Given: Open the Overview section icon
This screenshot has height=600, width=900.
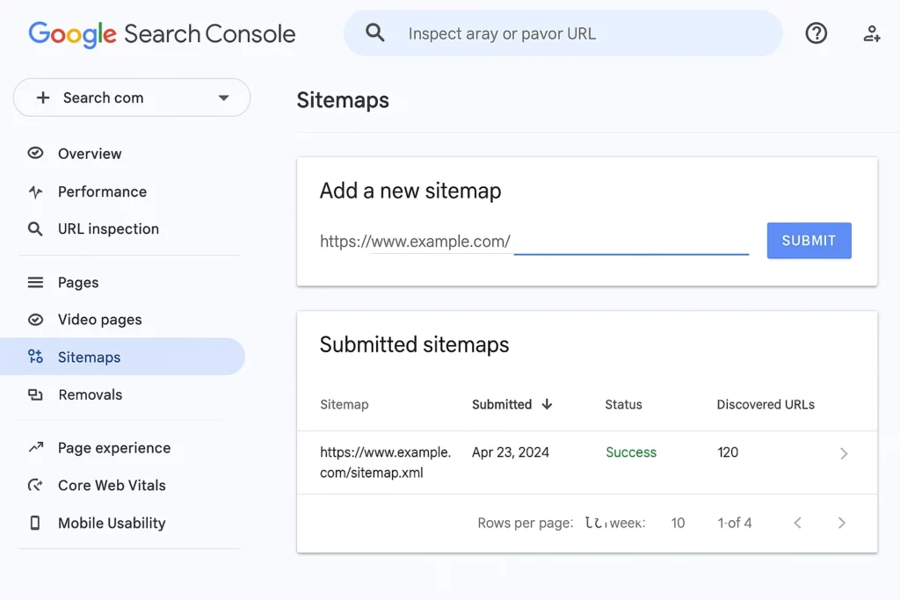Looking at the screenshot, I should click(x=35, y=154).
